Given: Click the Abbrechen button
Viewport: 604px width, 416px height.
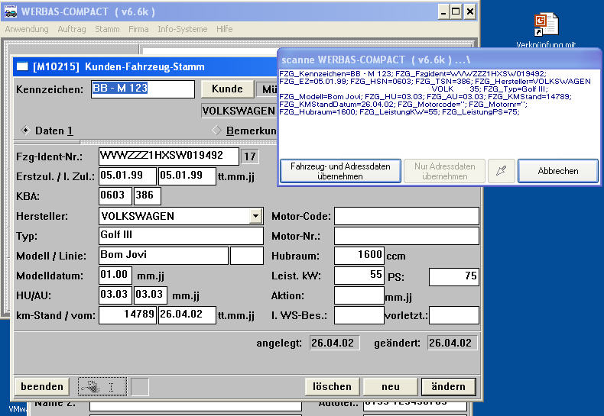Looking at the screenshot, I should click(558, 171).
